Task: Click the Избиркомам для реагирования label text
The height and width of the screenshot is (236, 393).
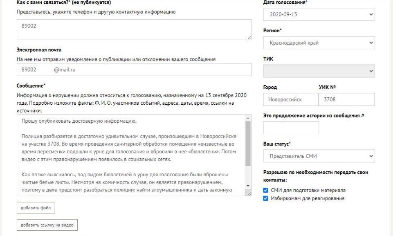Action: click(308, 198)
